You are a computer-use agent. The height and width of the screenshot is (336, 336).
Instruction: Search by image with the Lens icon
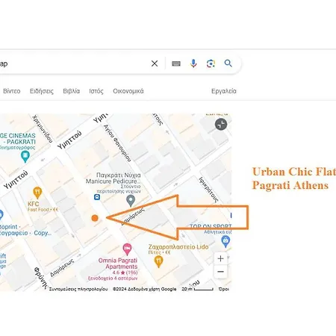[x=211, y=63]
